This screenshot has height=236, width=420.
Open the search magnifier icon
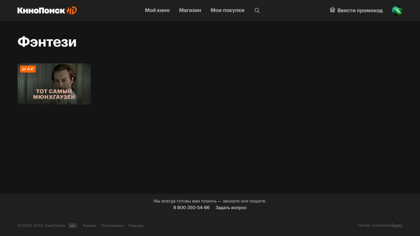257,10
